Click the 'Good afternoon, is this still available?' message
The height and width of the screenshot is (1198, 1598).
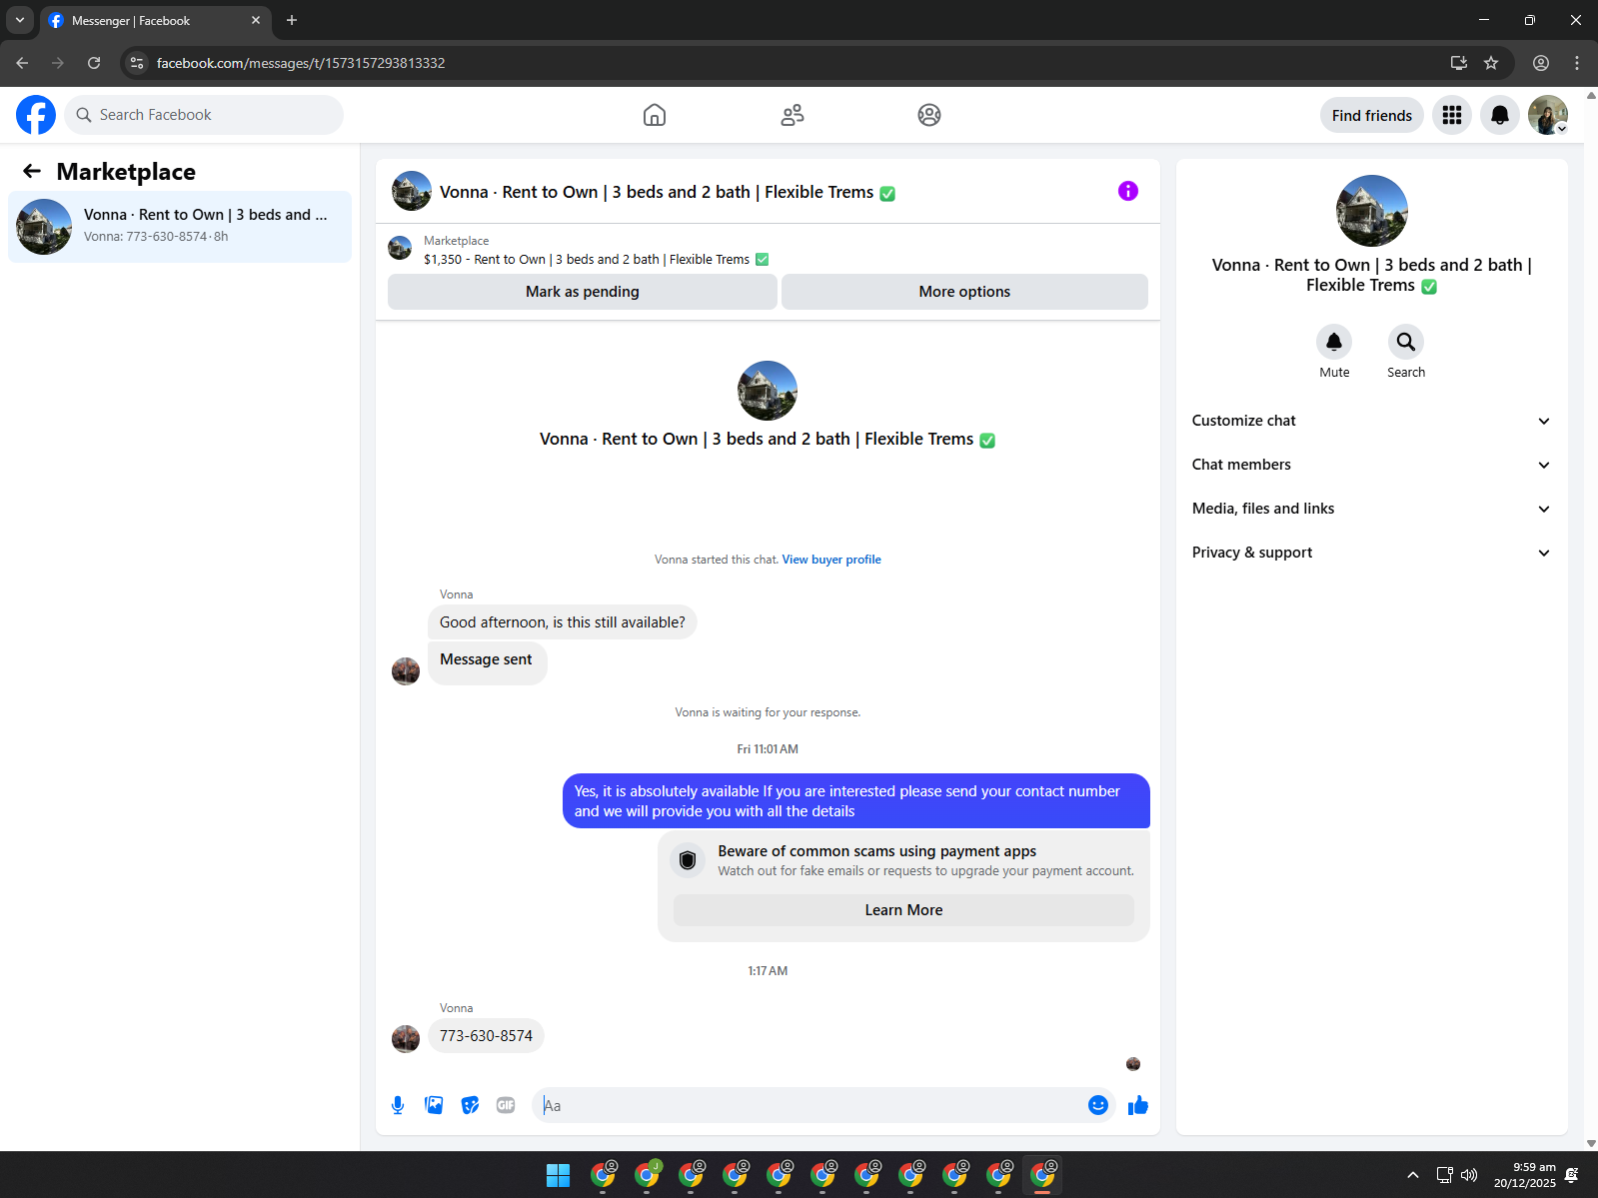[563, 622]
